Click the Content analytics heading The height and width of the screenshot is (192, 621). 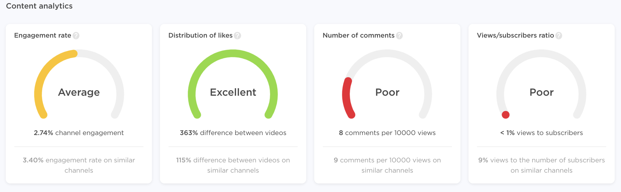pyautogui.click(x=39, y=6)
